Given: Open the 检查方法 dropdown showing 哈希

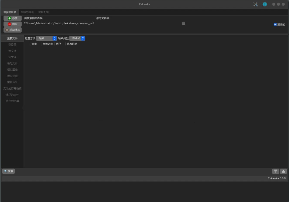Looking at the screenshot, I should point(47,38).
